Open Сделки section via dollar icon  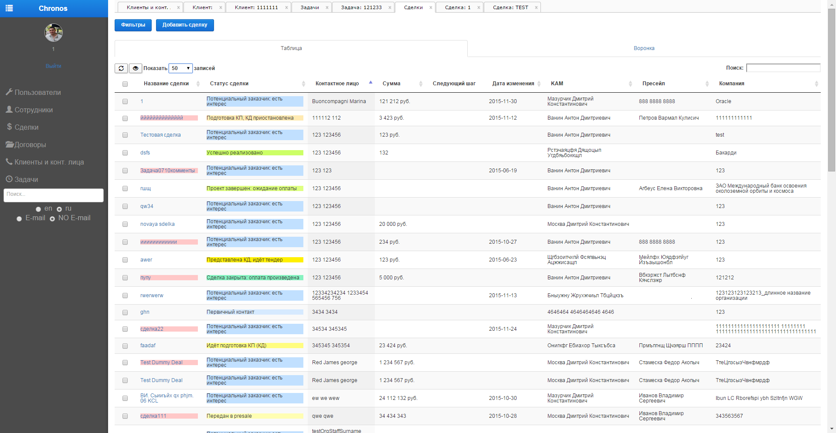coord(9,127)
